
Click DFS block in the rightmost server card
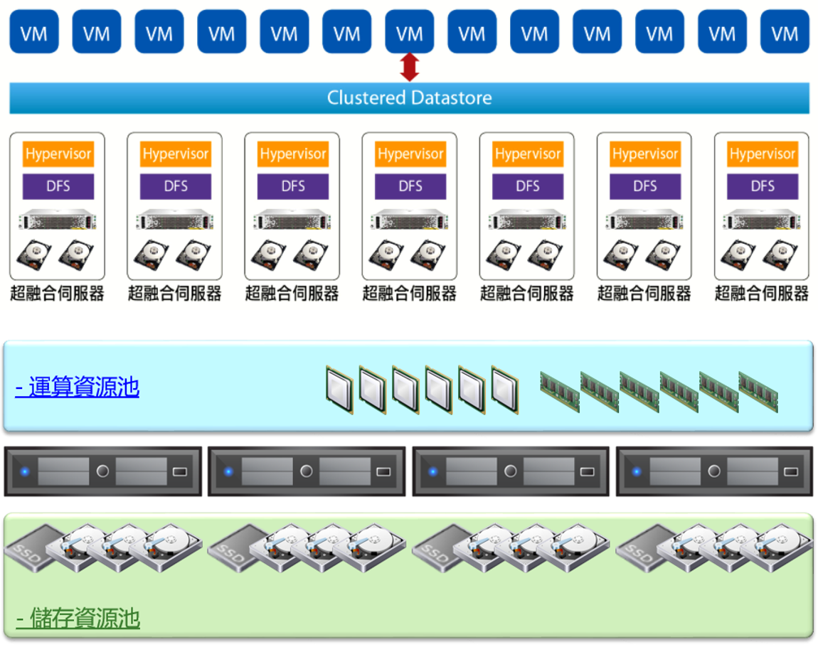click(x=763, y=186)
